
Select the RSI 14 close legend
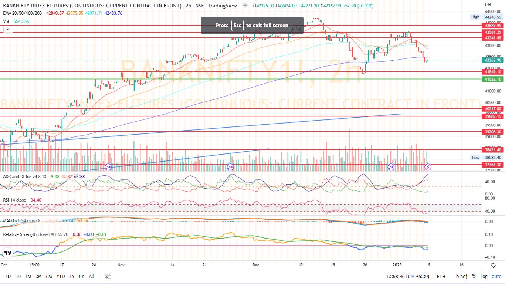14,200
